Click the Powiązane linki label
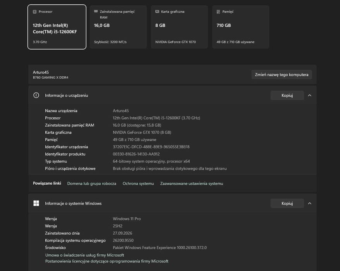The width and height of the screenshot is (340, 271). pyautogui.click(x=47, y=183)
